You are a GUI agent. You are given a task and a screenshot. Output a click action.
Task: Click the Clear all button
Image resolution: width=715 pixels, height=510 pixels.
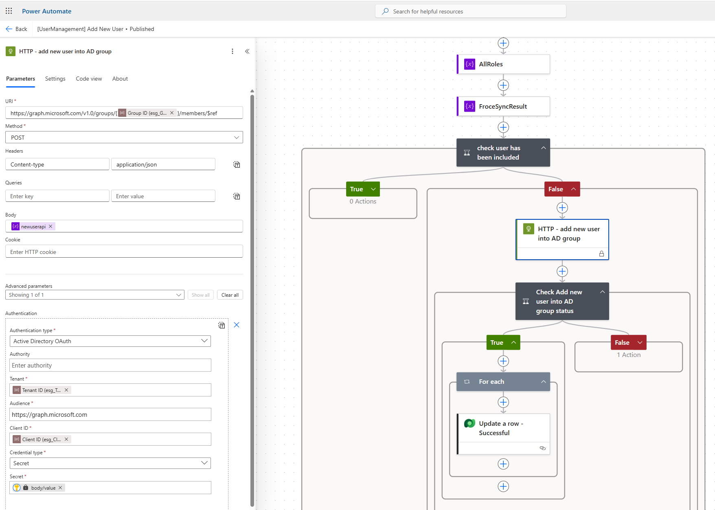coord(230,295)
